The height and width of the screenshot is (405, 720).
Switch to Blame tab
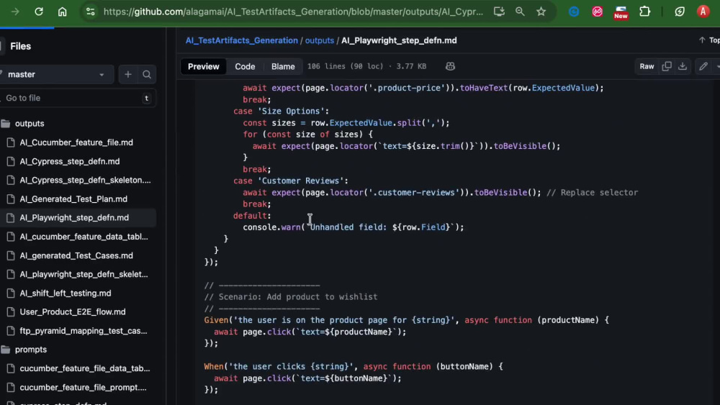(x=283, y=66)
